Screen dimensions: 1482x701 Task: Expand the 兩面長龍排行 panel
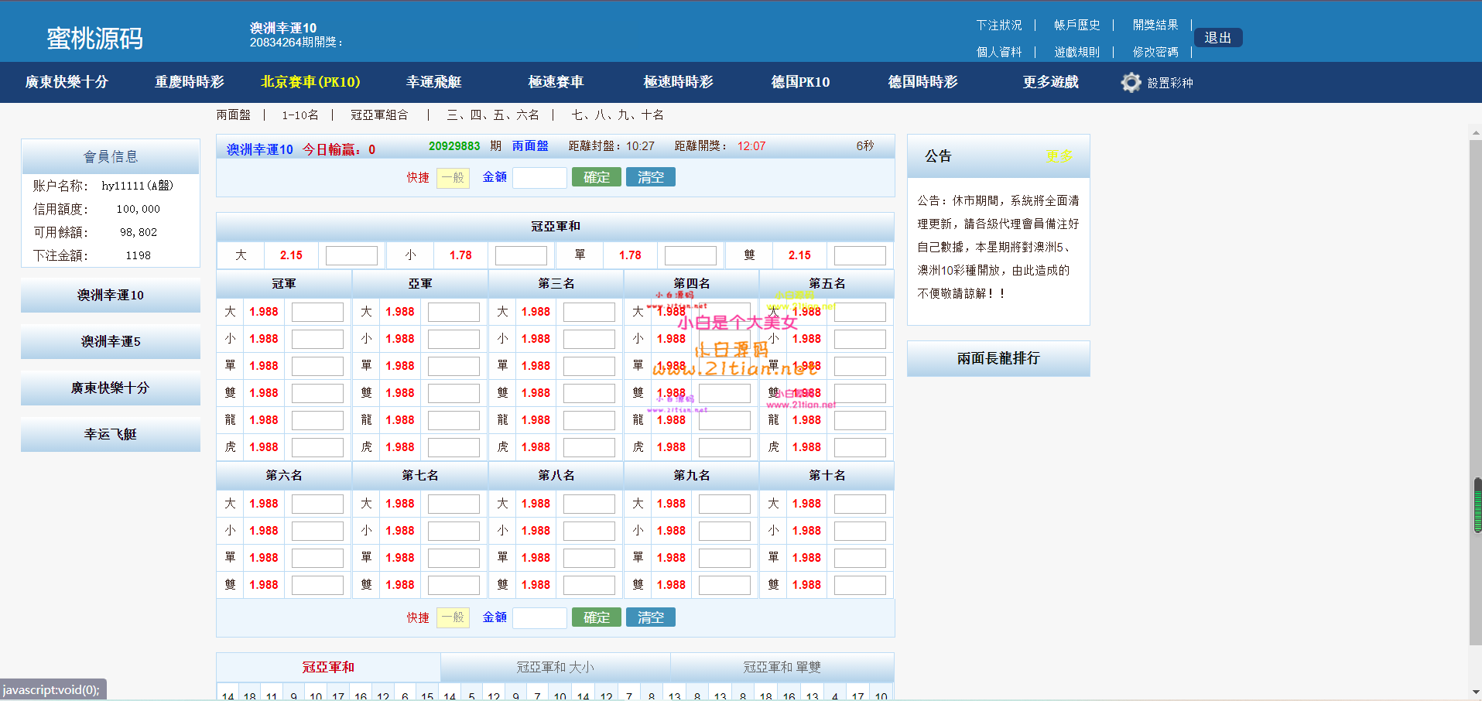(998, 358)
